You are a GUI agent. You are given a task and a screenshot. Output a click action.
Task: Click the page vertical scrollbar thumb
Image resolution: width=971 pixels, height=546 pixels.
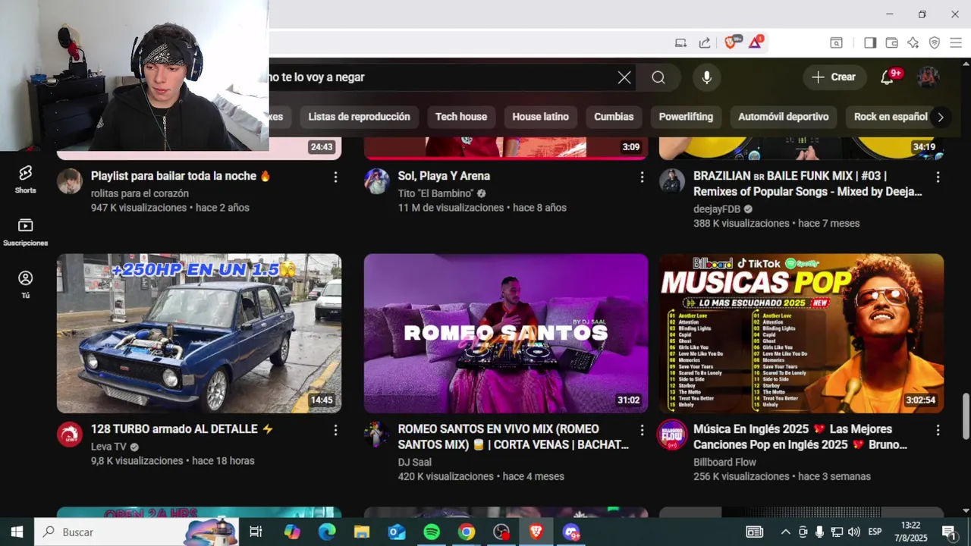point(966,416)
